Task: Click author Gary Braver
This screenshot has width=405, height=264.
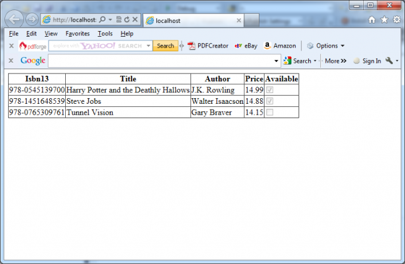Action: pos(211,112)
